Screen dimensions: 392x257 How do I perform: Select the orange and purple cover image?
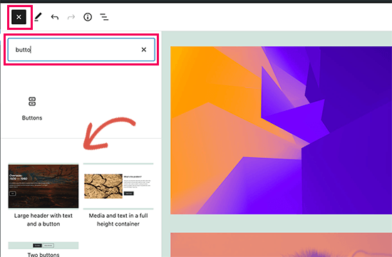pyautogui.click(x=281, y=130)
